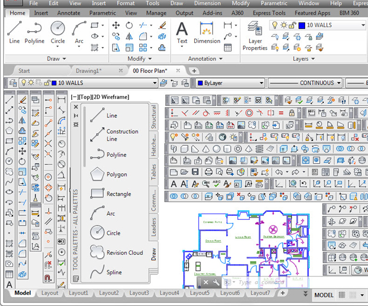368x306 pixels.
Task: Toggle layer on/off lightbulb in ribbon layer box
Action: [275, 25]
